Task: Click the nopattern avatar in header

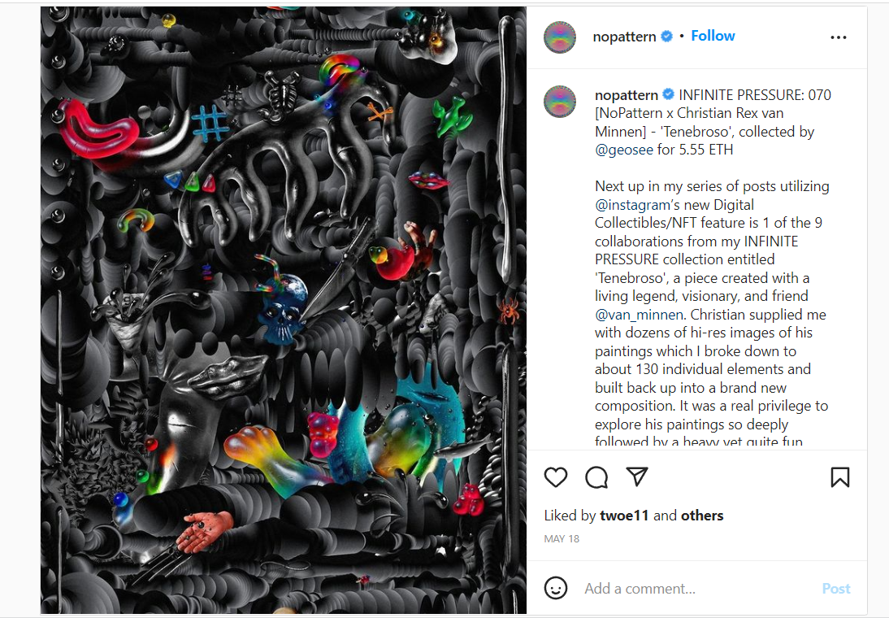Action: tap(560, 37)
